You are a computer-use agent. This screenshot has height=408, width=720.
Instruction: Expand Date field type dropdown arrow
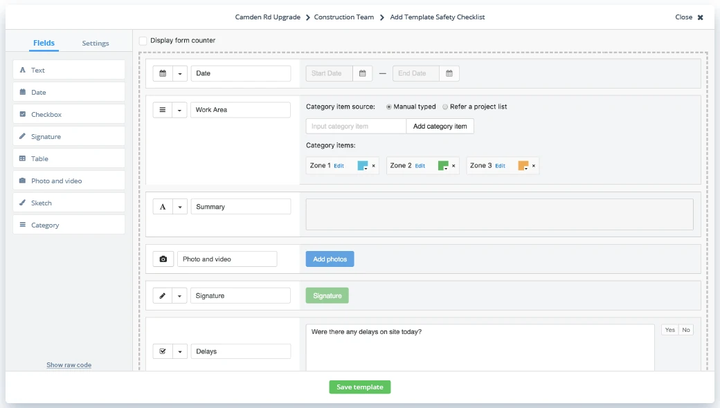click(x=180, y=73)
